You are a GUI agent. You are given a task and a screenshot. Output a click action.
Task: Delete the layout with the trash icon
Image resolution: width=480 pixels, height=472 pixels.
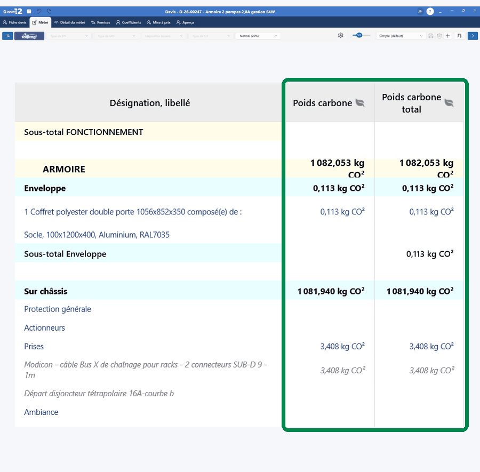(439, 36)
